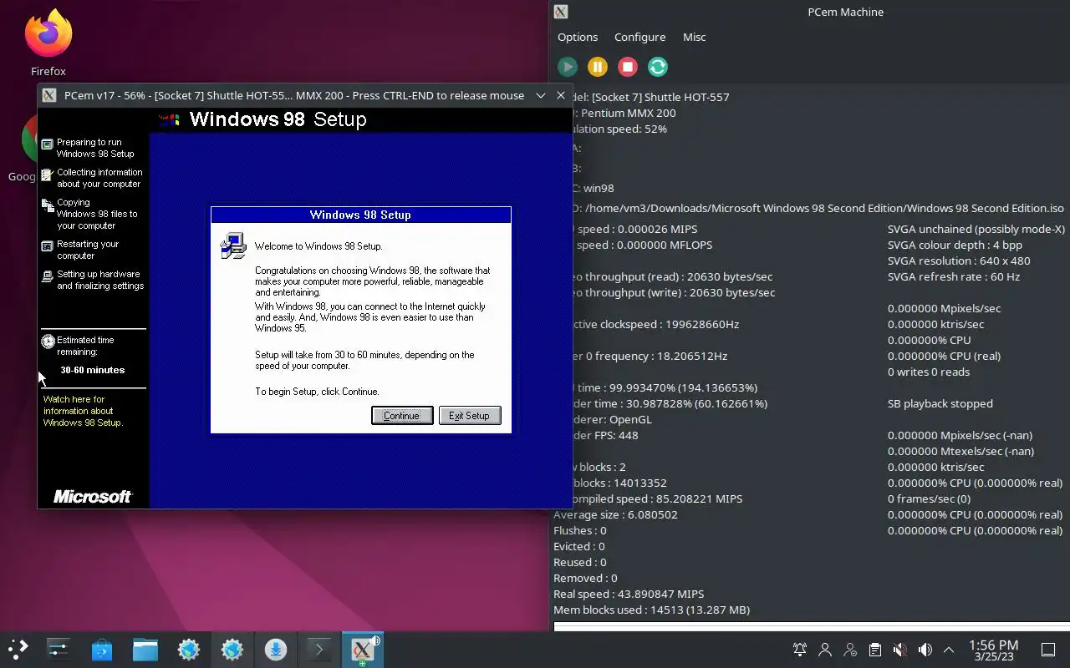This screenshot has height=668, width=1070.
Task: Open the settings sliders icon in taskbar
Action: pyautogui.click(x=59, y=650)
